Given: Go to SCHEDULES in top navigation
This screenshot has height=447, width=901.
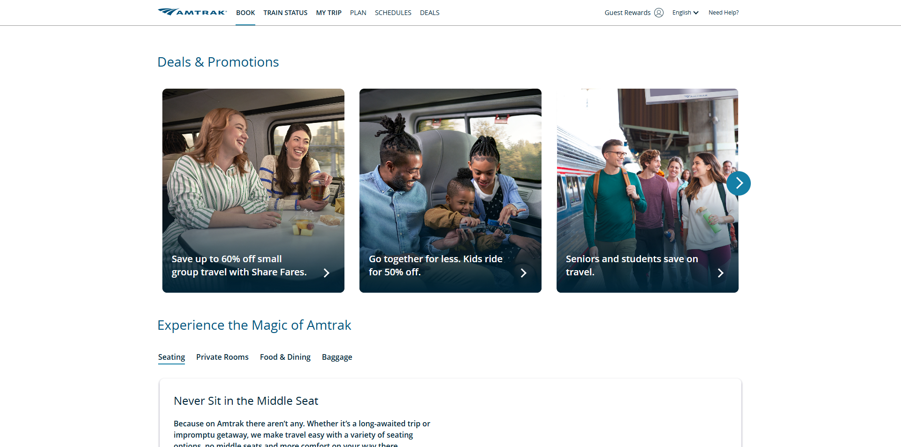Looking at the screenshot, I should pyautogui.click(x=393, y=13).
